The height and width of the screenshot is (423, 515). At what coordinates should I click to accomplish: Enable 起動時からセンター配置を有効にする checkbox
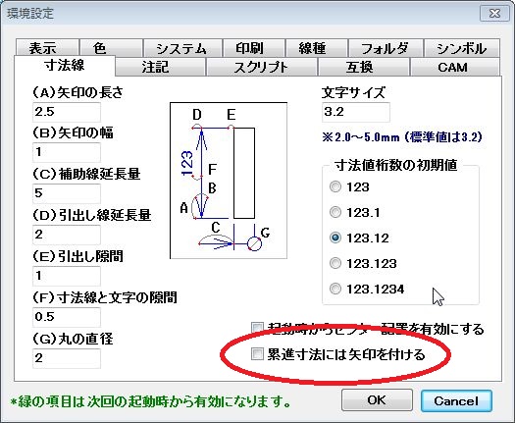click(257, 328)
